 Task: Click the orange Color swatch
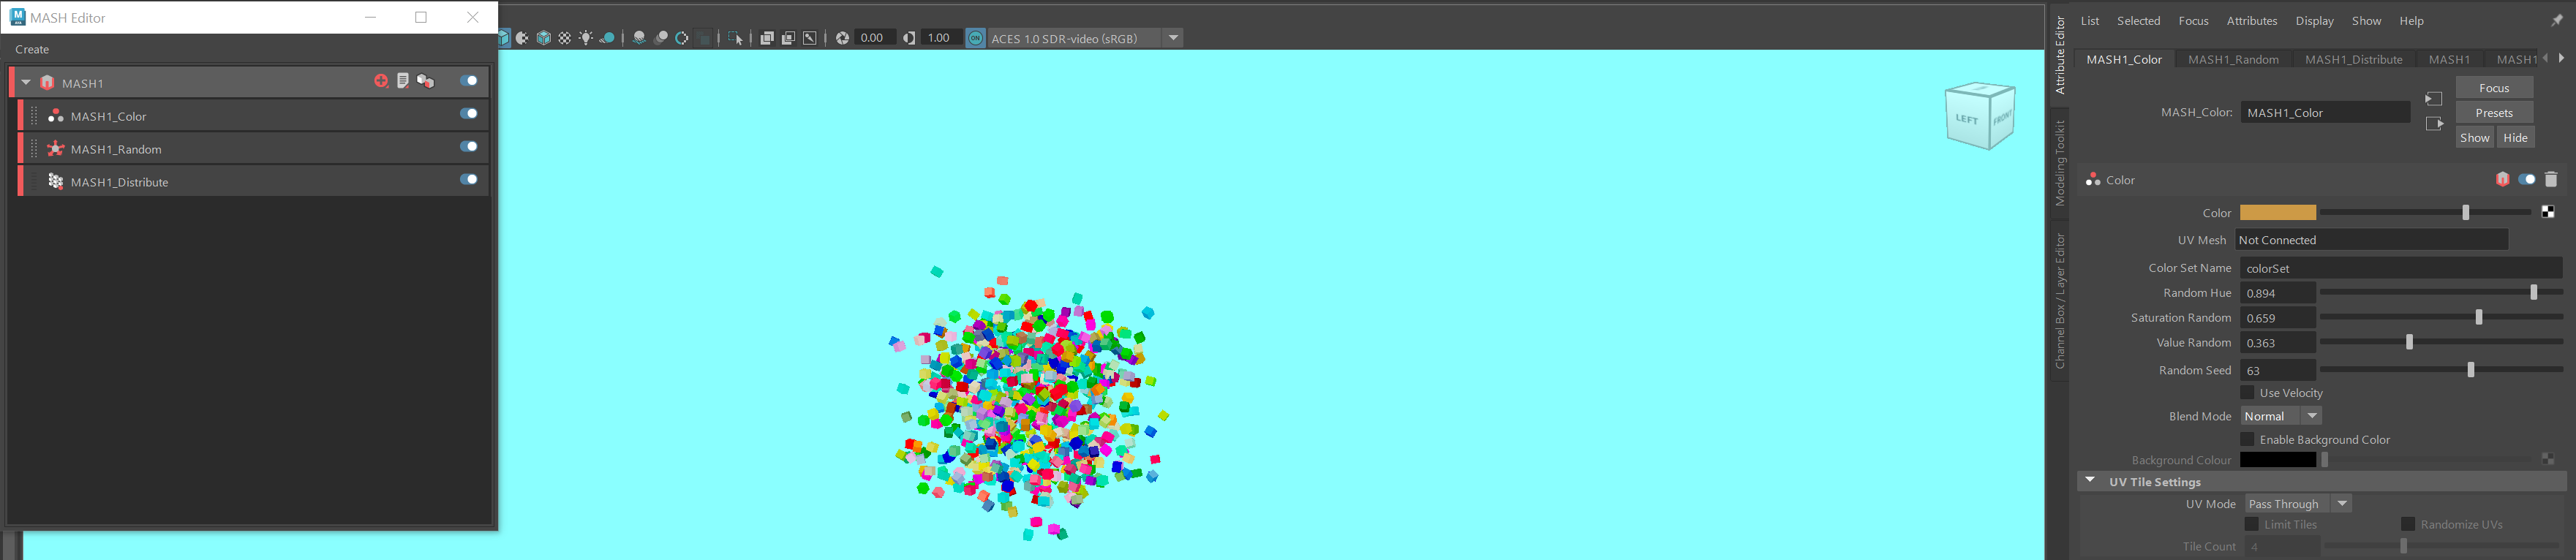[2277, 213]
